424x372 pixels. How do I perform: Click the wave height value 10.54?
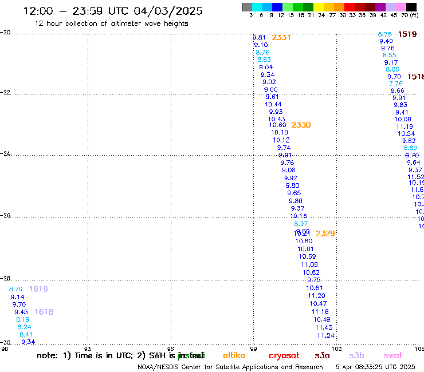click(x=406, y=133)
